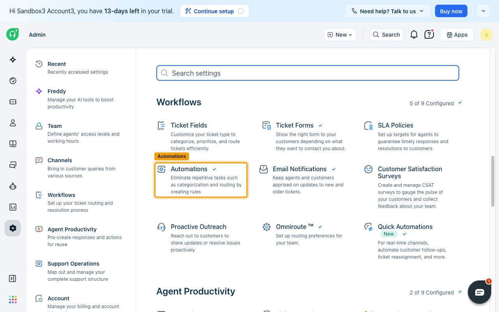
Task: Open the Search button in header
Action: (386, 35)
